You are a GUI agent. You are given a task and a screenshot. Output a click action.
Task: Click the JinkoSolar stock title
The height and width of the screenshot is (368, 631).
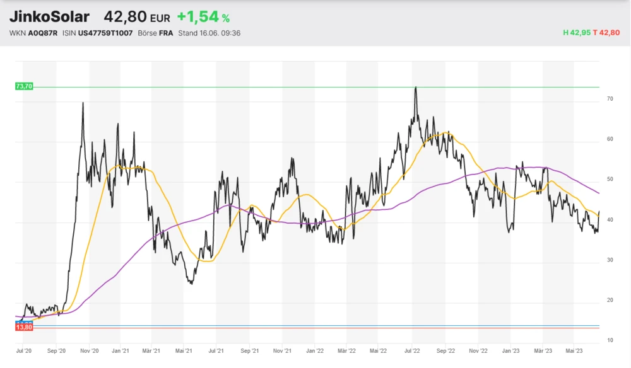click(49, 17)
